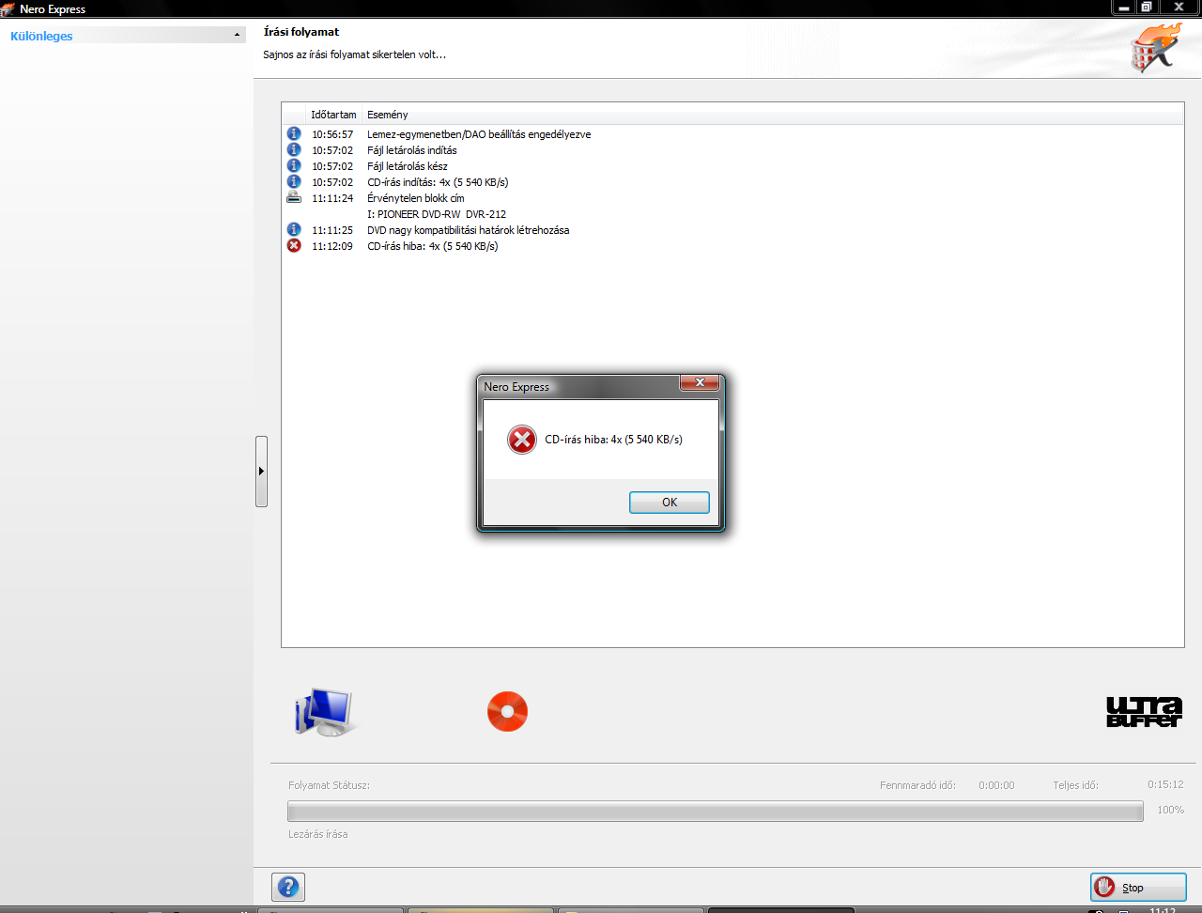Expand the side panel with the black arrow handle

(261, 472)
